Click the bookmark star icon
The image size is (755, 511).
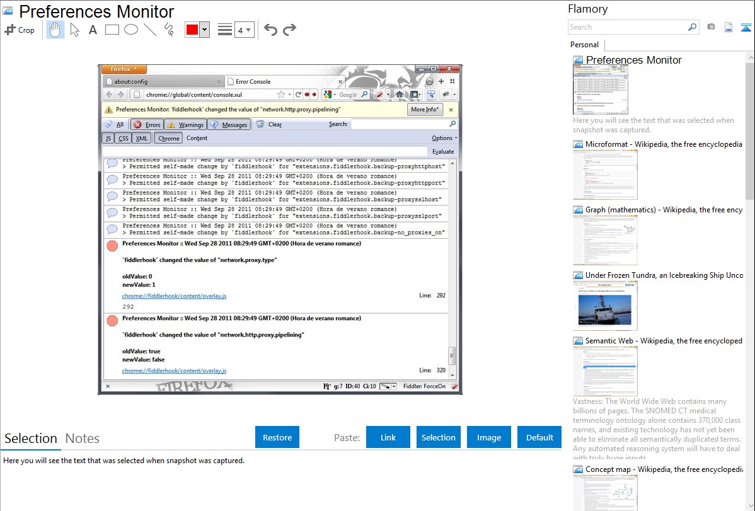(281, 95)
